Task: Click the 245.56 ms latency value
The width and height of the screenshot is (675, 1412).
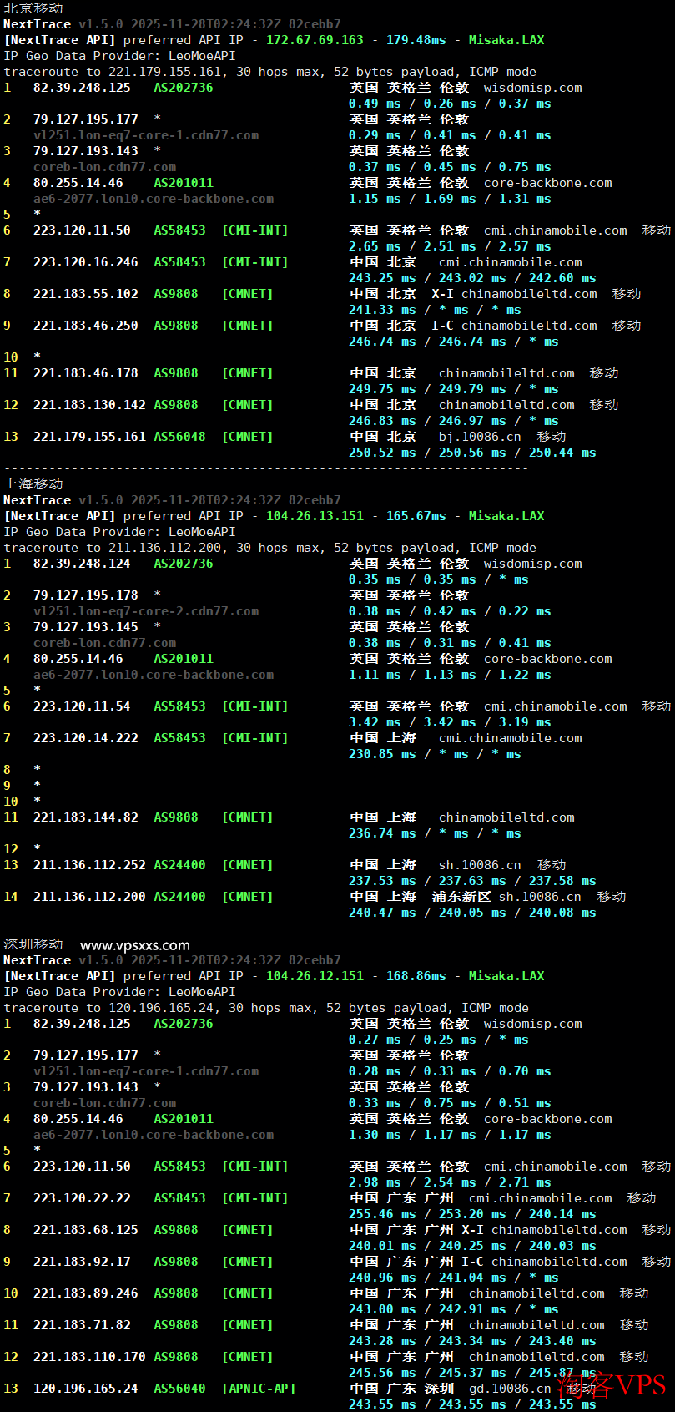Action: tap(382, 1373)
